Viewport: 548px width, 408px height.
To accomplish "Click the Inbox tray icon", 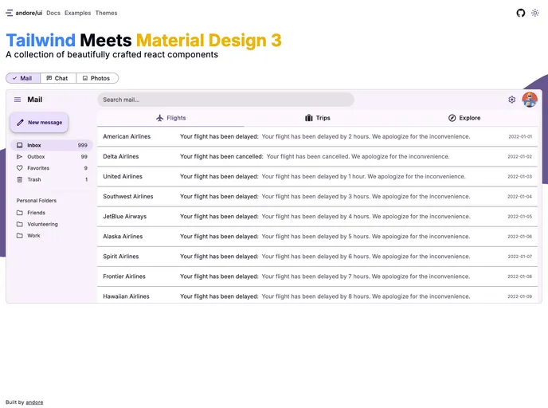I will point(20,145).
